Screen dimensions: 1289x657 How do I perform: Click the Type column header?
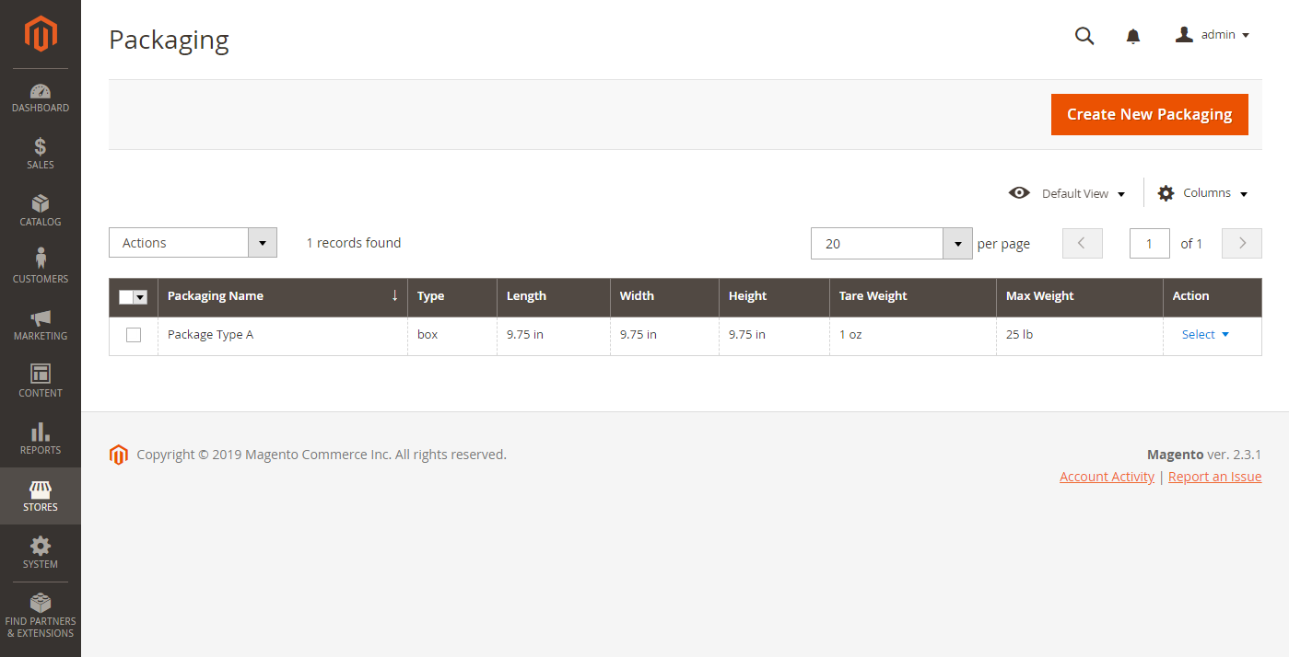(x=452, y=296)
